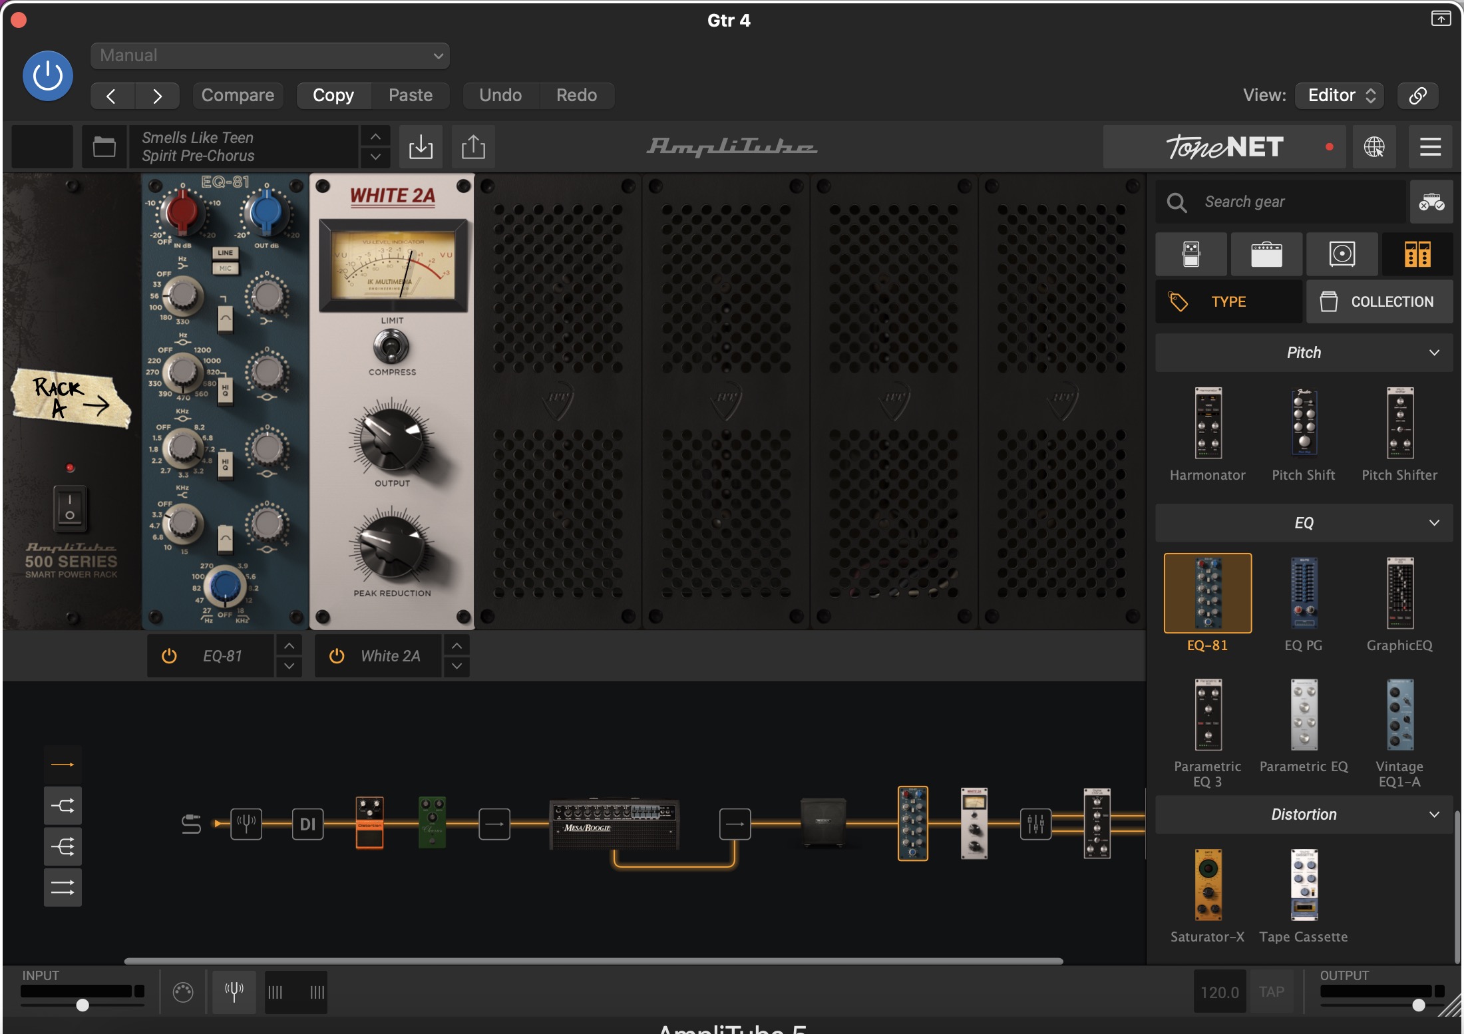
Task: Select the dual parallel routing icon
Action: click(63, 888)
